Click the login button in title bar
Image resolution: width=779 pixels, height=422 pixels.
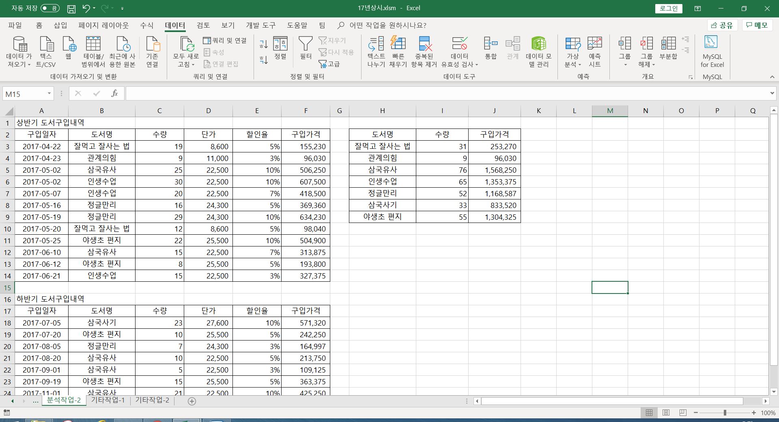(x=668, y=9)
